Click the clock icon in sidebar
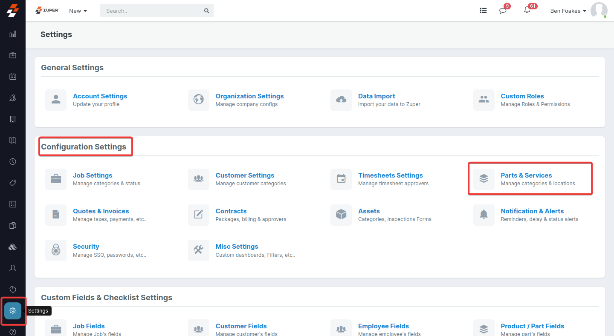 pyautogui.click(x=13, y=162)
